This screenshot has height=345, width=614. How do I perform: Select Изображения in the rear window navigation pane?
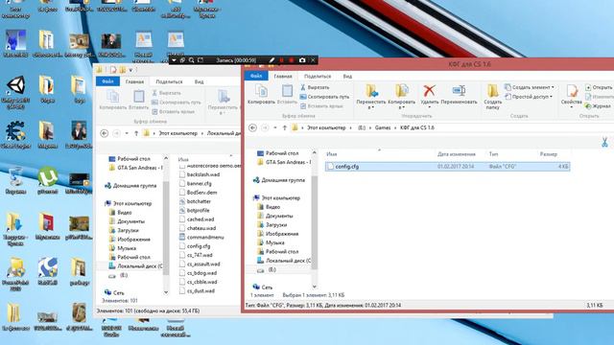coord(130,239)
